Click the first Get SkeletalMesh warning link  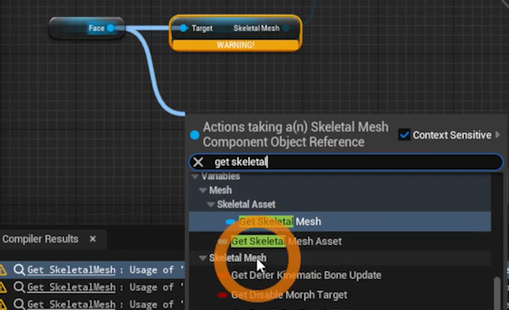(x=72, y=270)
